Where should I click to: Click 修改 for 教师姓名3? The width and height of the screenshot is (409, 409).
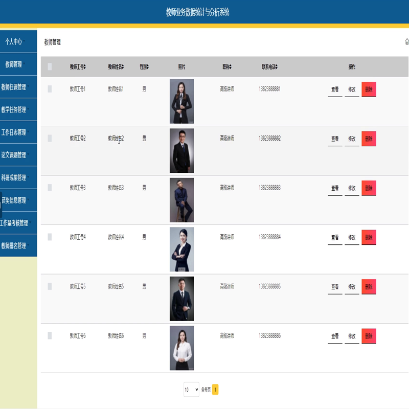[x=352, y=188]
